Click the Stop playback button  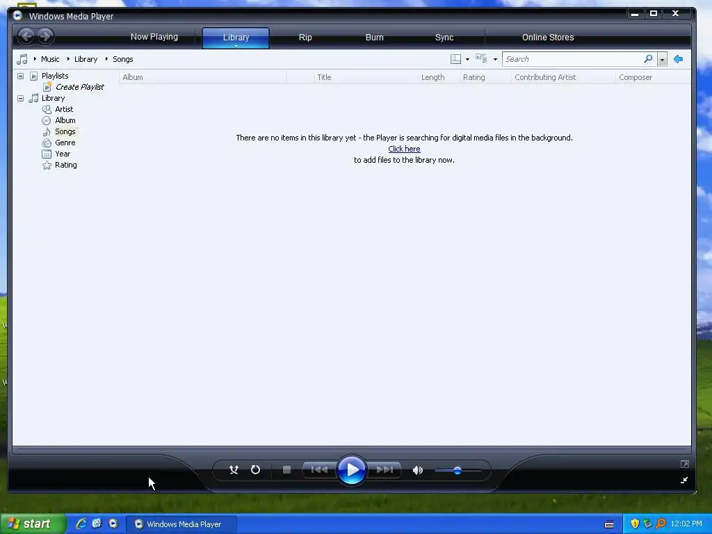point(286,469)
